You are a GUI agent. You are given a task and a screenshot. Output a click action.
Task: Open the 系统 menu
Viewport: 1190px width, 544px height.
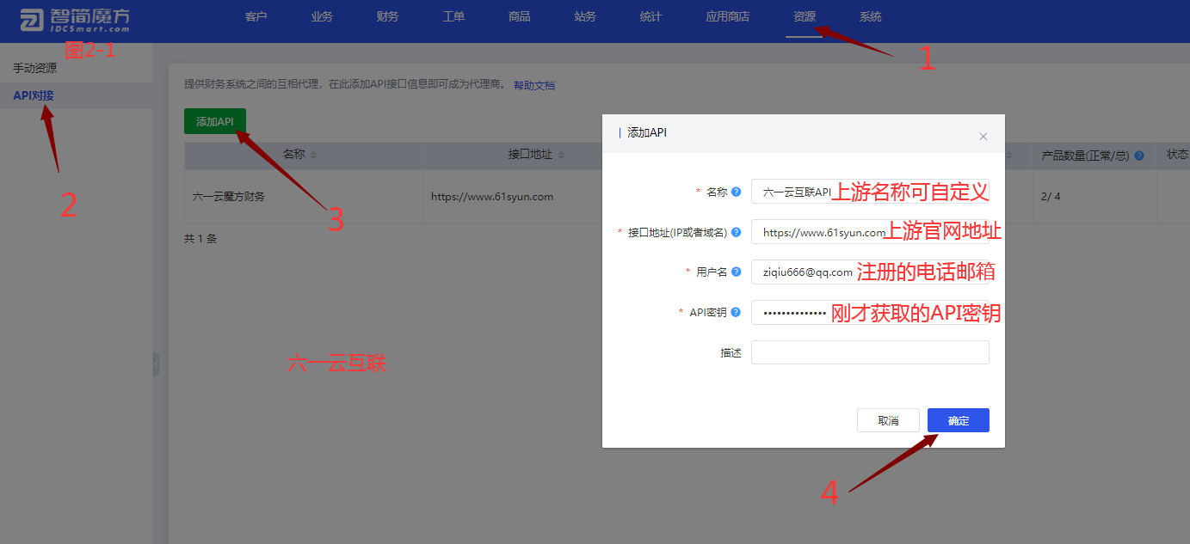click(x=871, y=16)
